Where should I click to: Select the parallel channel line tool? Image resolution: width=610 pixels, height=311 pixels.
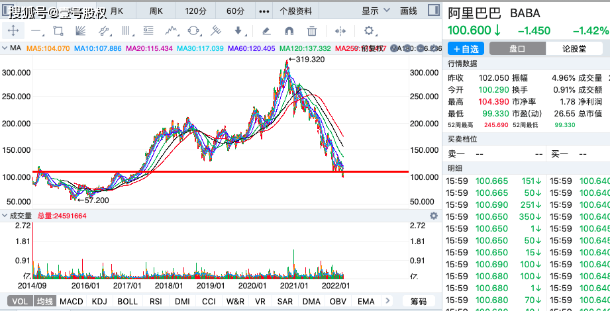pos(103,30)
